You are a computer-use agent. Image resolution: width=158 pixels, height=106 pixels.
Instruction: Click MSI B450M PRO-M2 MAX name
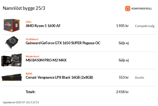click(46, 60)
